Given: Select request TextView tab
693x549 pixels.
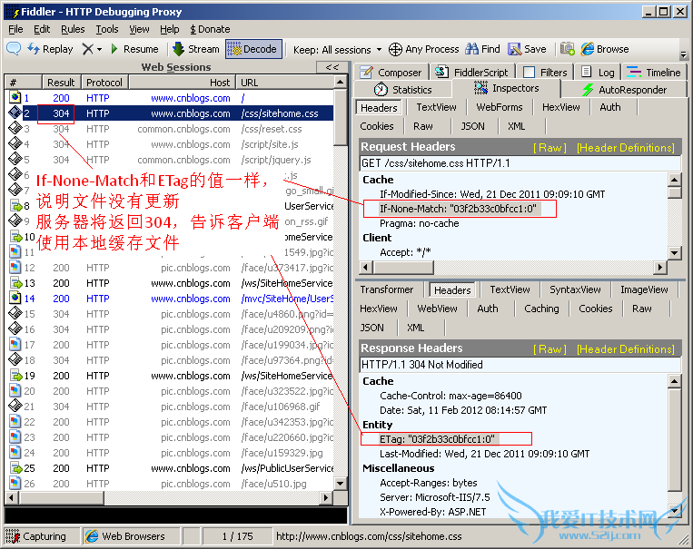Looking at the screenshot, I should [436, 107].
